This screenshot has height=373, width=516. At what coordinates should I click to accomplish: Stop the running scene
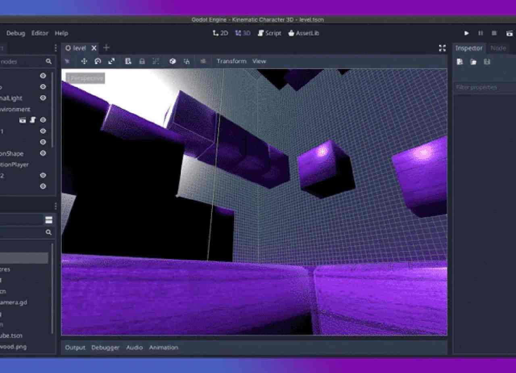[494, 33]
